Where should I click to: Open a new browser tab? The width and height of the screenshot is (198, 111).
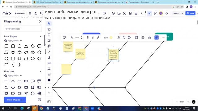pos(158,2)
